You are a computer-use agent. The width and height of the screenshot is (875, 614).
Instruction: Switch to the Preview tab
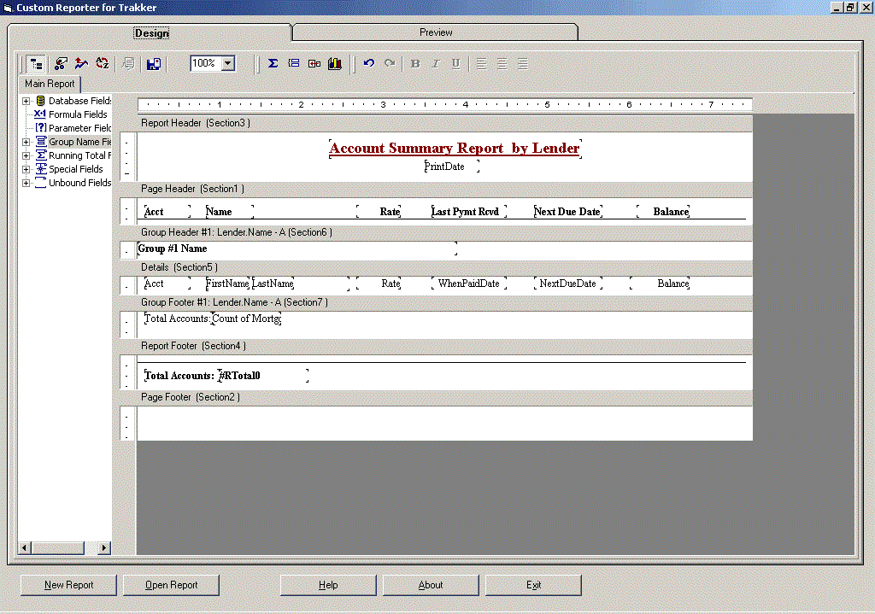tap(436, 32)
